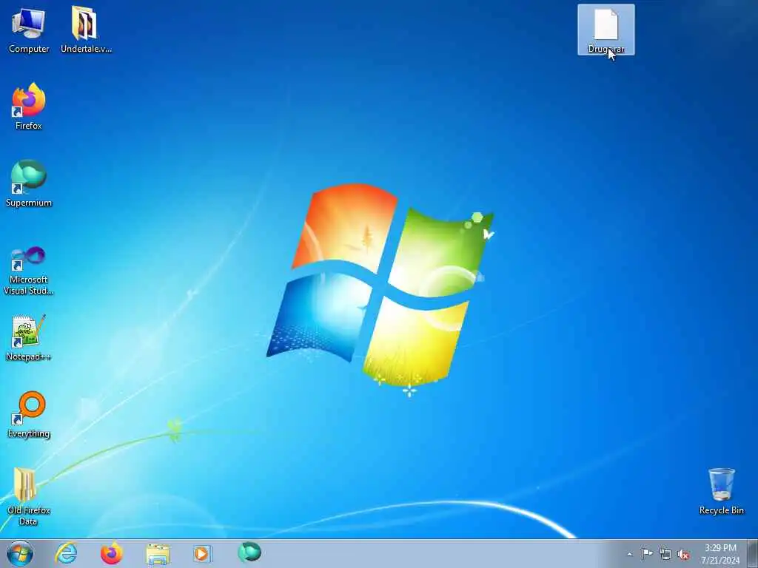Select the Old Firefox Data folder
Image resolution: width=758 pixels, height=568 pixels.
point(29,496)
